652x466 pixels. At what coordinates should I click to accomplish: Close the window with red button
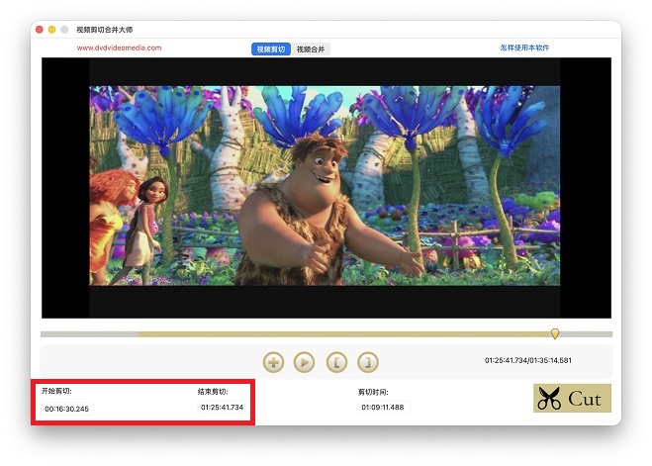40,30
